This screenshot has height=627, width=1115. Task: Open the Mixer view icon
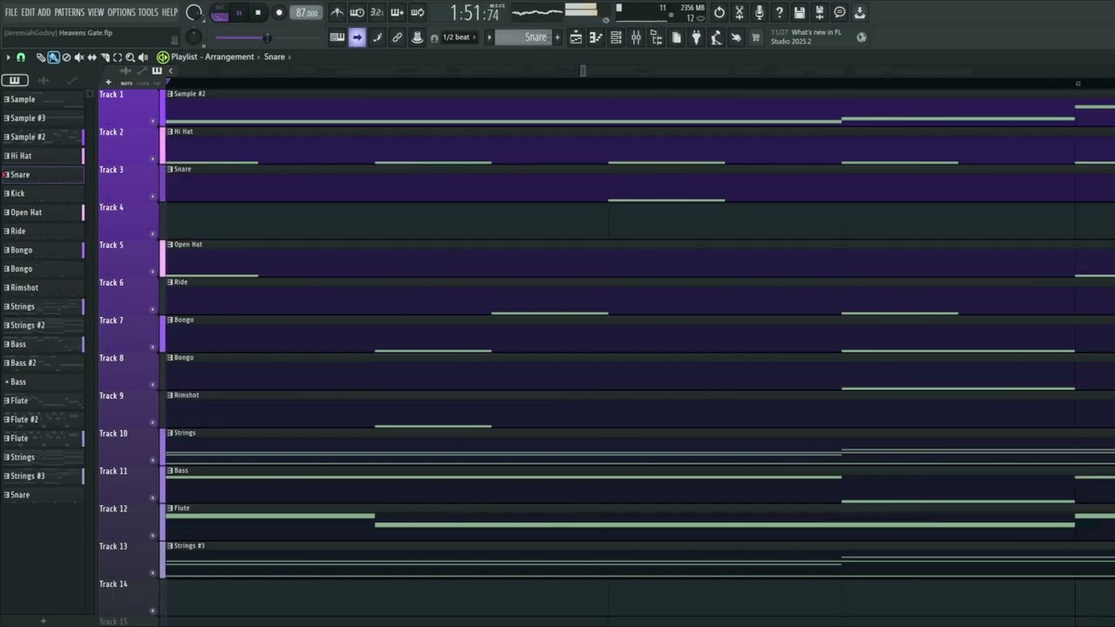tap(636, 37)
